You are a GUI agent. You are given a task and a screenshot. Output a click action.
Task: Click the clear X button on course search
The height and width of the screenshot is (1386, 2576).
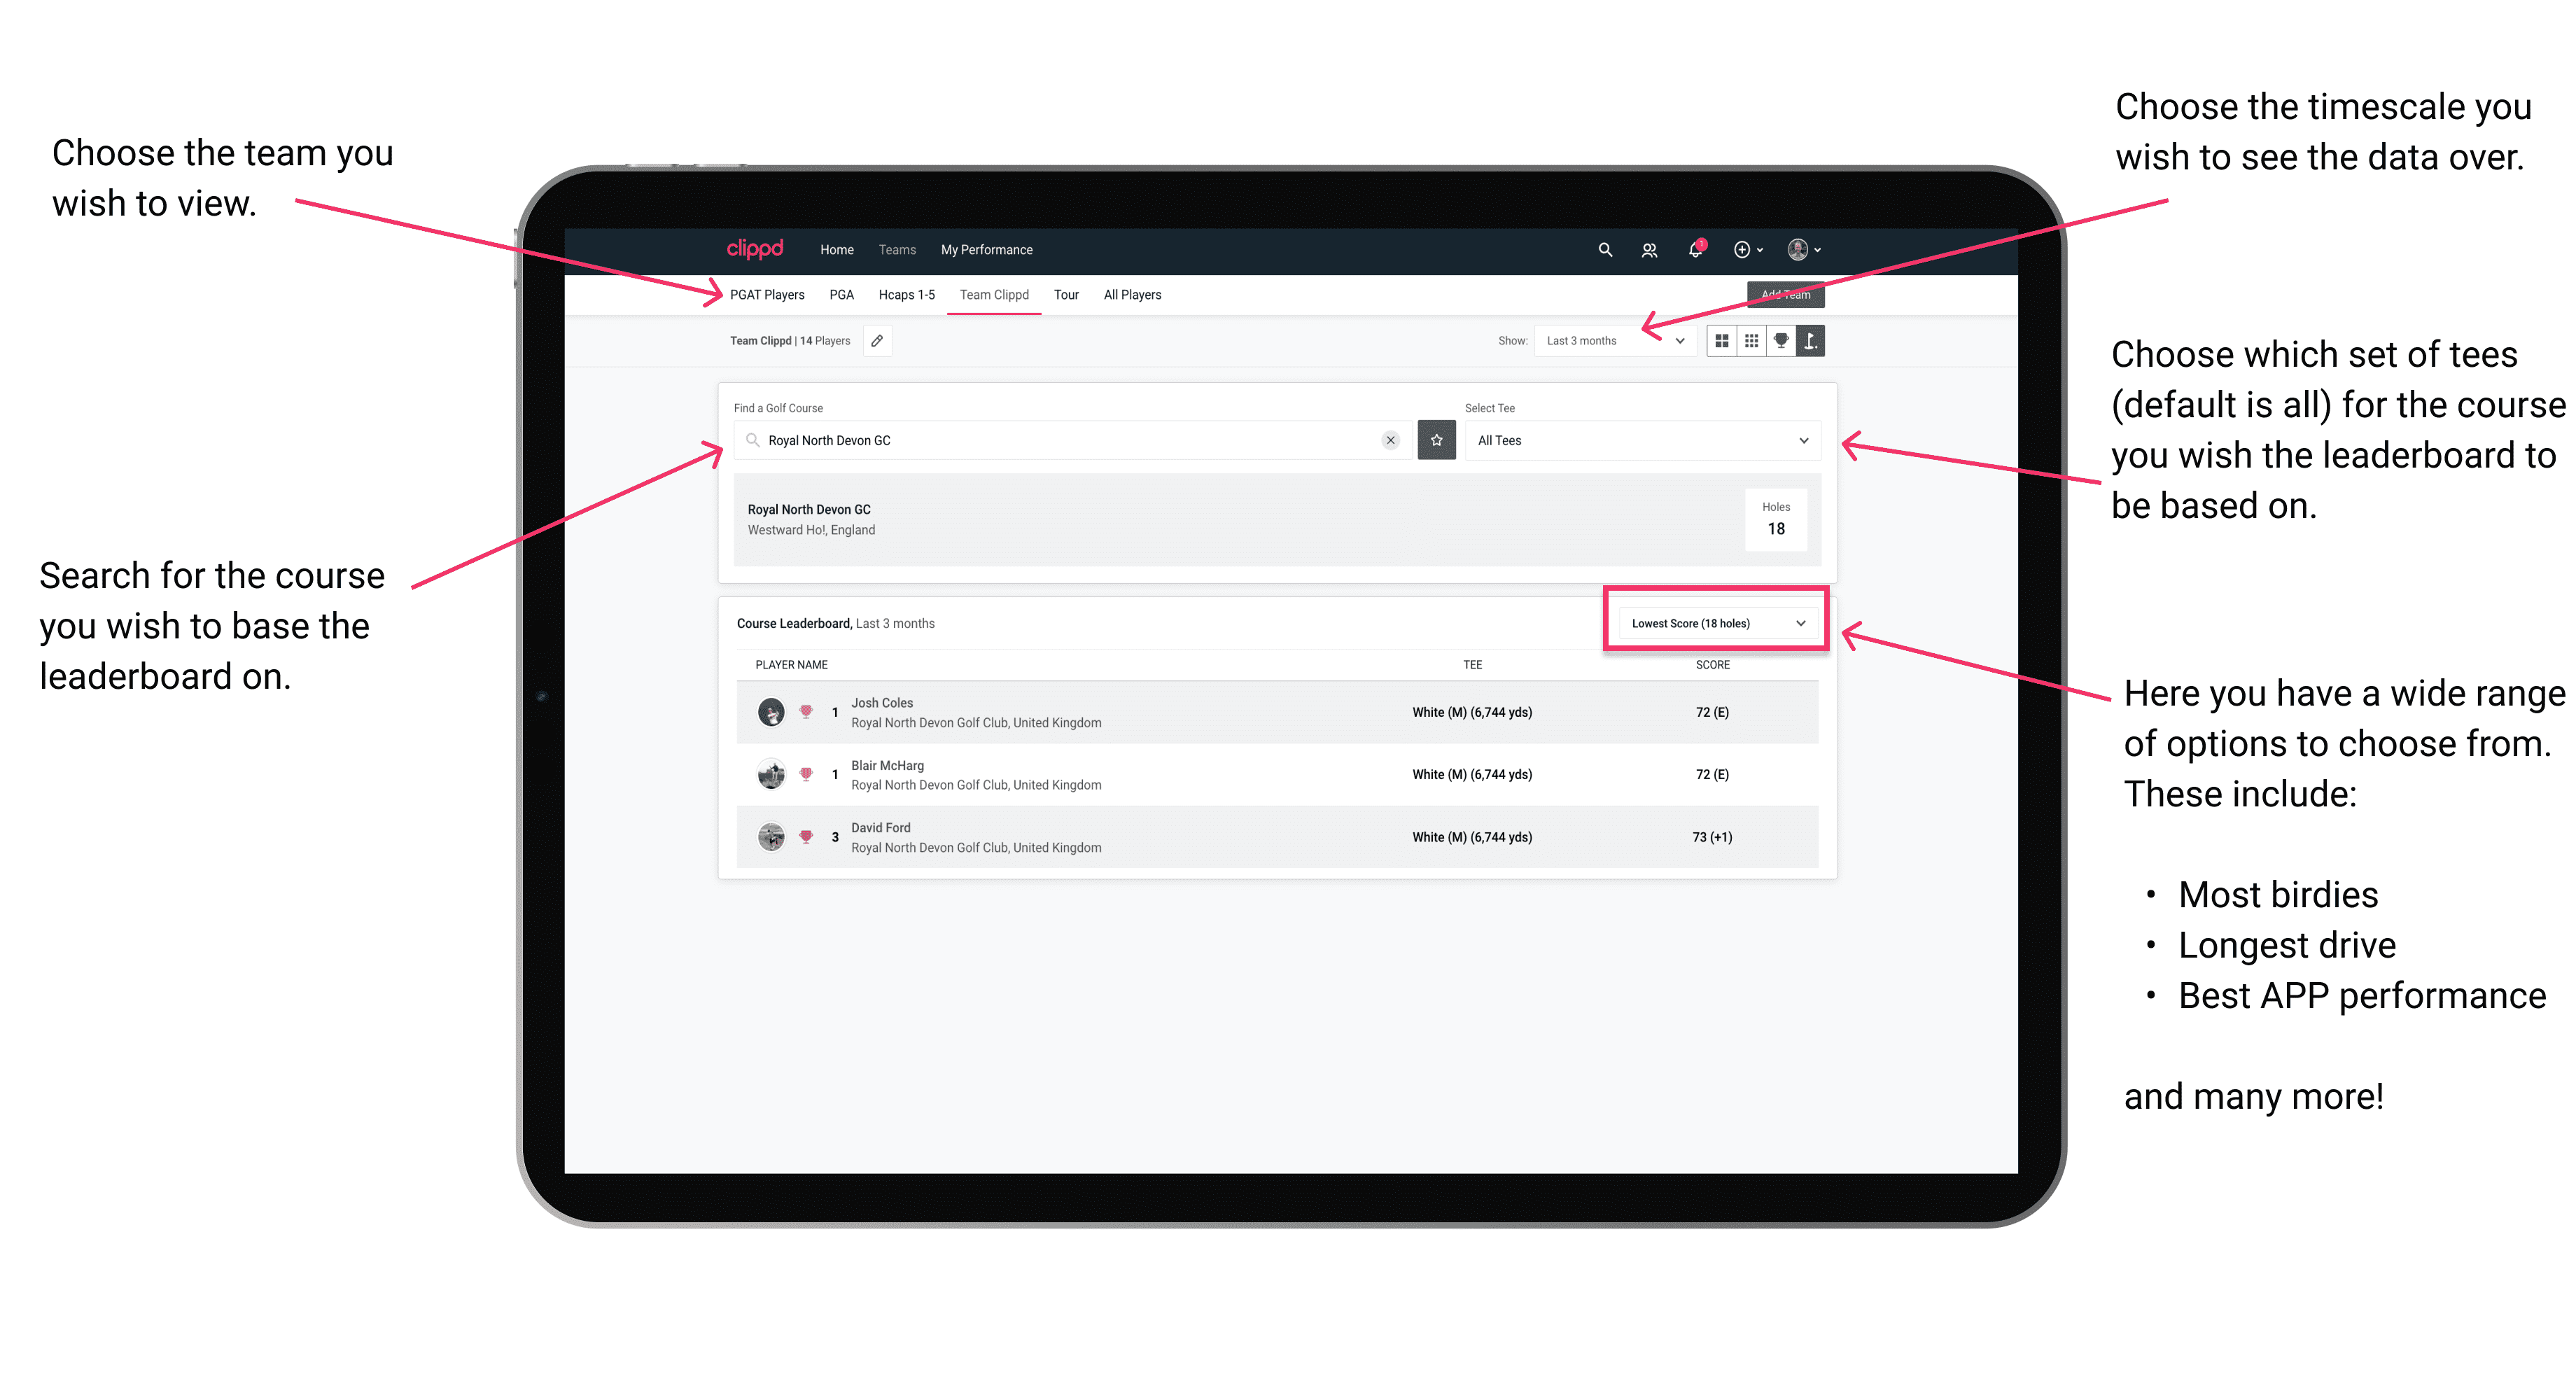point(1389,440)
